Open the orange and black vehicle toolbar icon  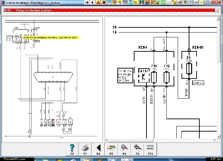point(147,2)
